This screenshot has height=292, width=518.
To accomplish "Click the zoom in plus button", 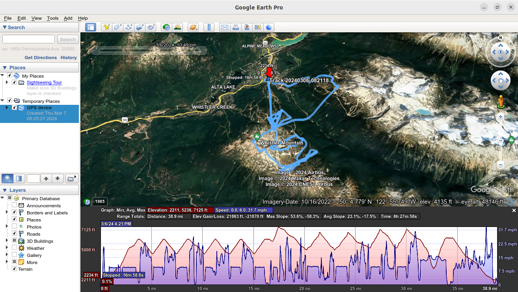I will click(501, 117).
